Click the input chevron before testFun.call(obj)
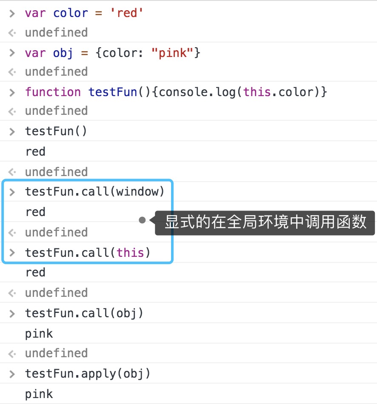This screenshot has height=404, width=377. 12,314
